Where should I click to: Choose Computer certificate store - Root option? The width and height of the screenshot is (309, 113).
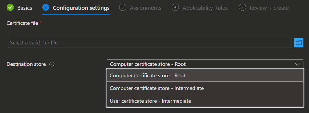point(205,75)
